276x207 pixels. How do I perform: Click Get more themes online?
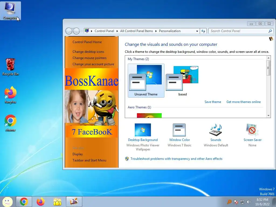point(243,102)
